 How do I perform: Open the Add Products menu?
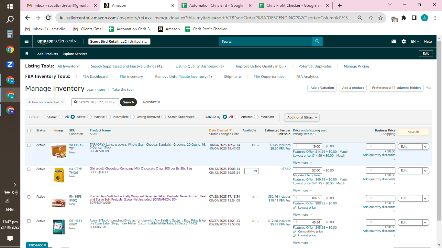48,54
